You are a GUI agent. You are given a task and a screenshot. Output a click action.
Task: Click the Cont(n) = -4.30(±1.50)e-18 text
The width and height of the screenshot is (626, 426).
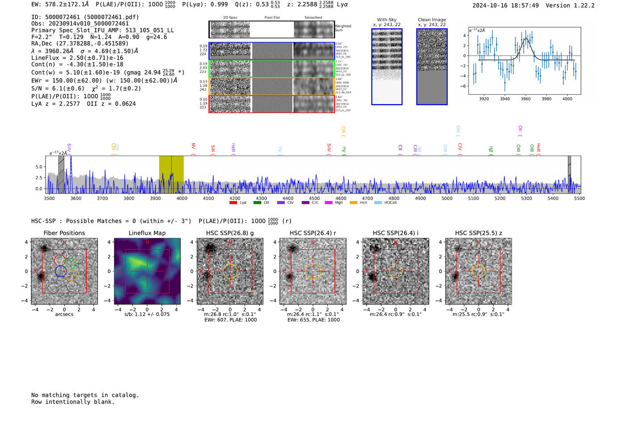point(77,64)
